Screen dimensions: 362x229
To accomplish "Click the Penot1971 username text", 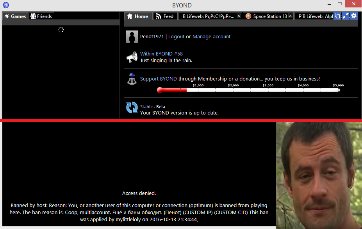I will [152, 36].
